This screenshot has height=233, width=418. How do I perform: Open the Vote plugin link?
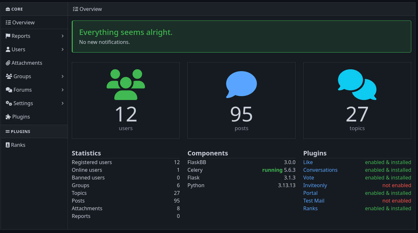[x=308, y=178]
